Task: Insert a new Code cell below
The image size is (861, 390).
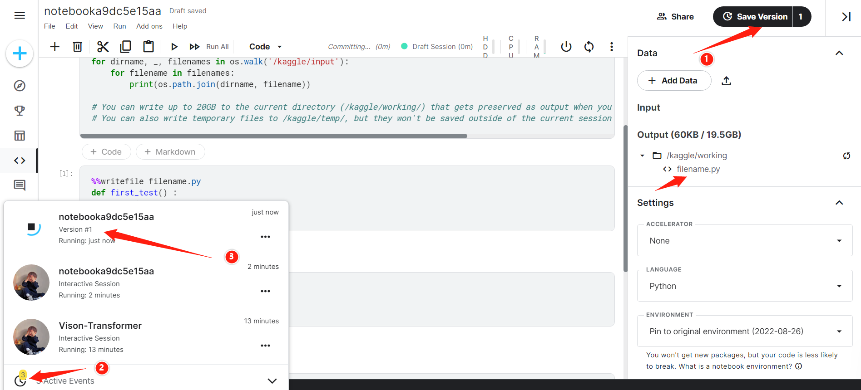Action: pos(106,152)
